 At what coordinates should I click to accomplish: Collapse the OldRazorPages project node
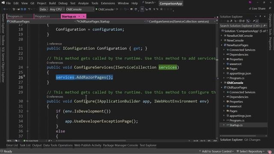pyautogui.click(x=221, y=87)
